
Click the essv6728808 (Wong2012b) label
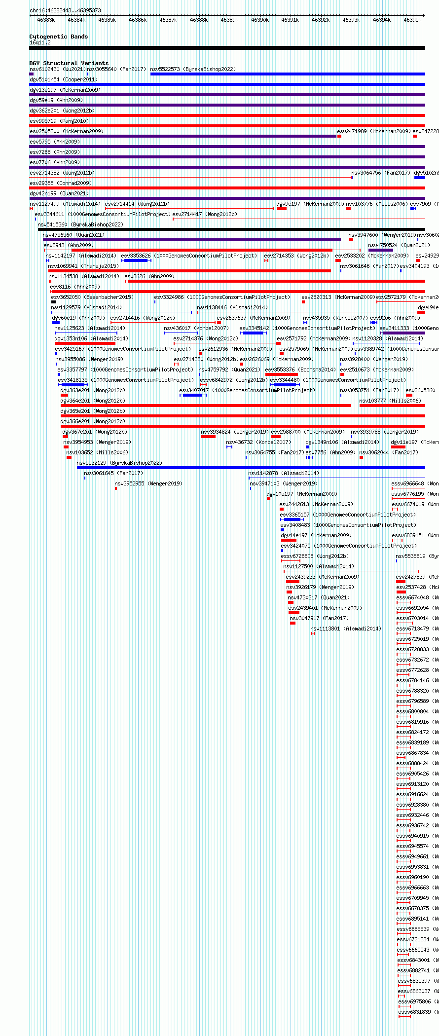coord(315,556)
